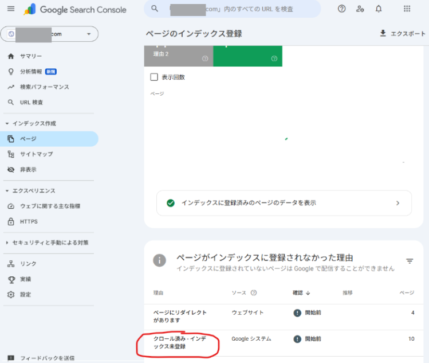Open the hamburger navigation menu
This screenshot has height=363, width=429.
11,9
